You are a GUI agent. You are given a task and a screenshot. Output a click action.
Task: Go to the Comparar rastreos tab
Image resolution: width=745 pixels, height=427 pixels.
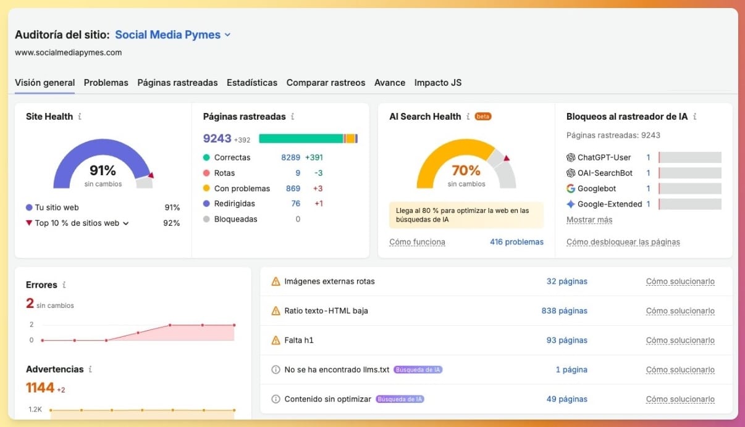tap(326, 83)
